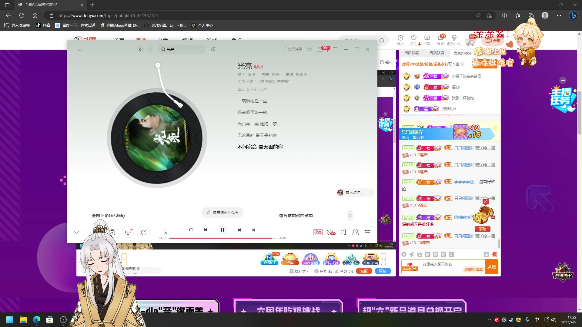Open 收藏的弹幕 saved danmaku
This screenshot has width=582, height=327.
point(473,269)
